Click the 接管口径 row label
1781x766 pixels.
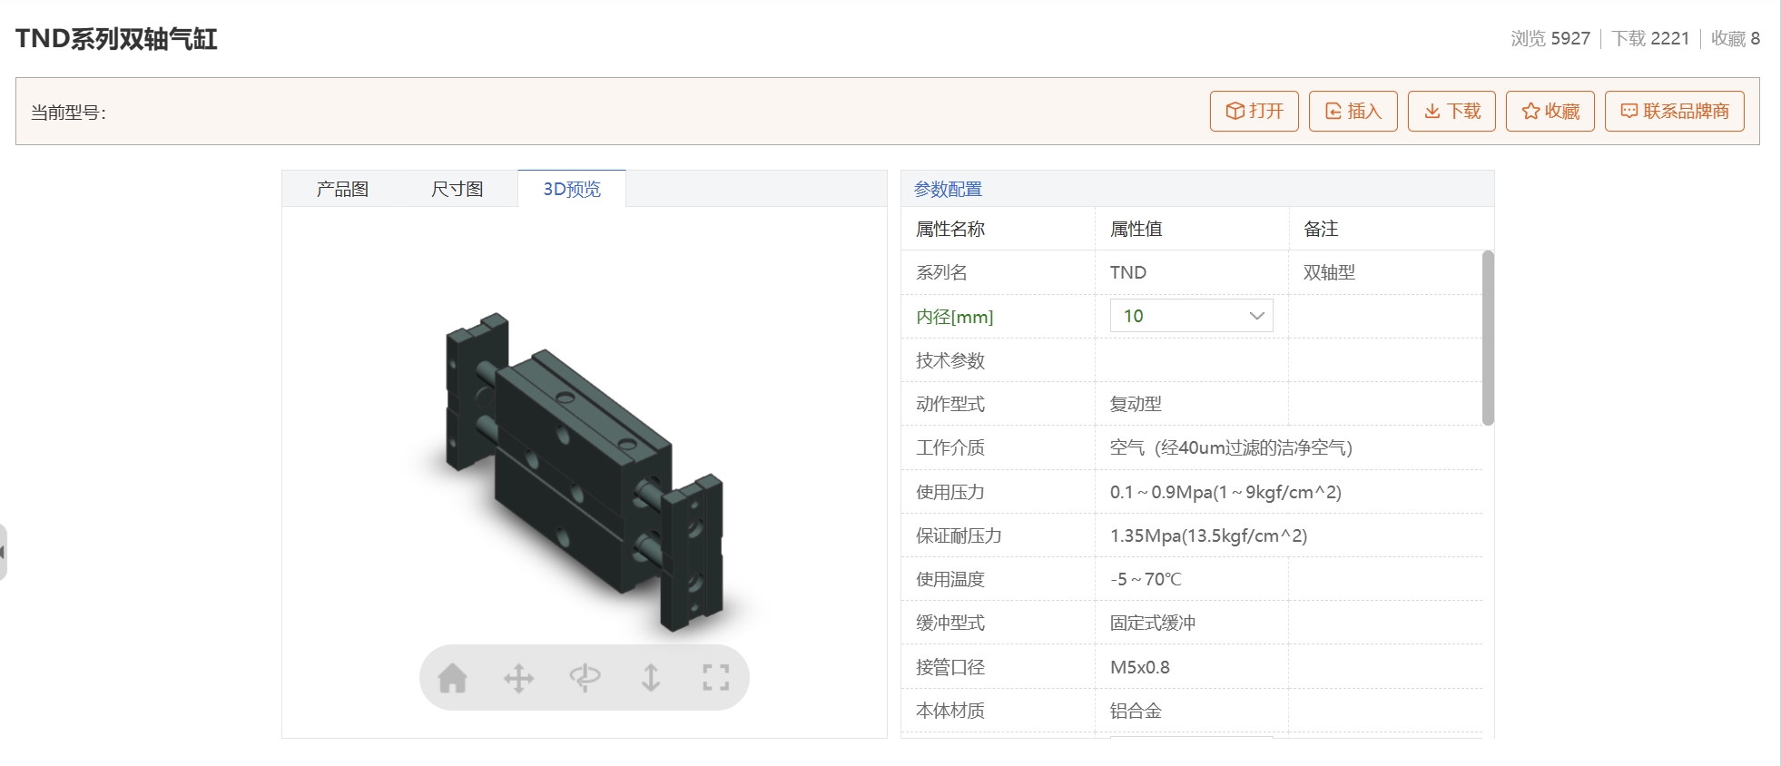pos(950,667)
